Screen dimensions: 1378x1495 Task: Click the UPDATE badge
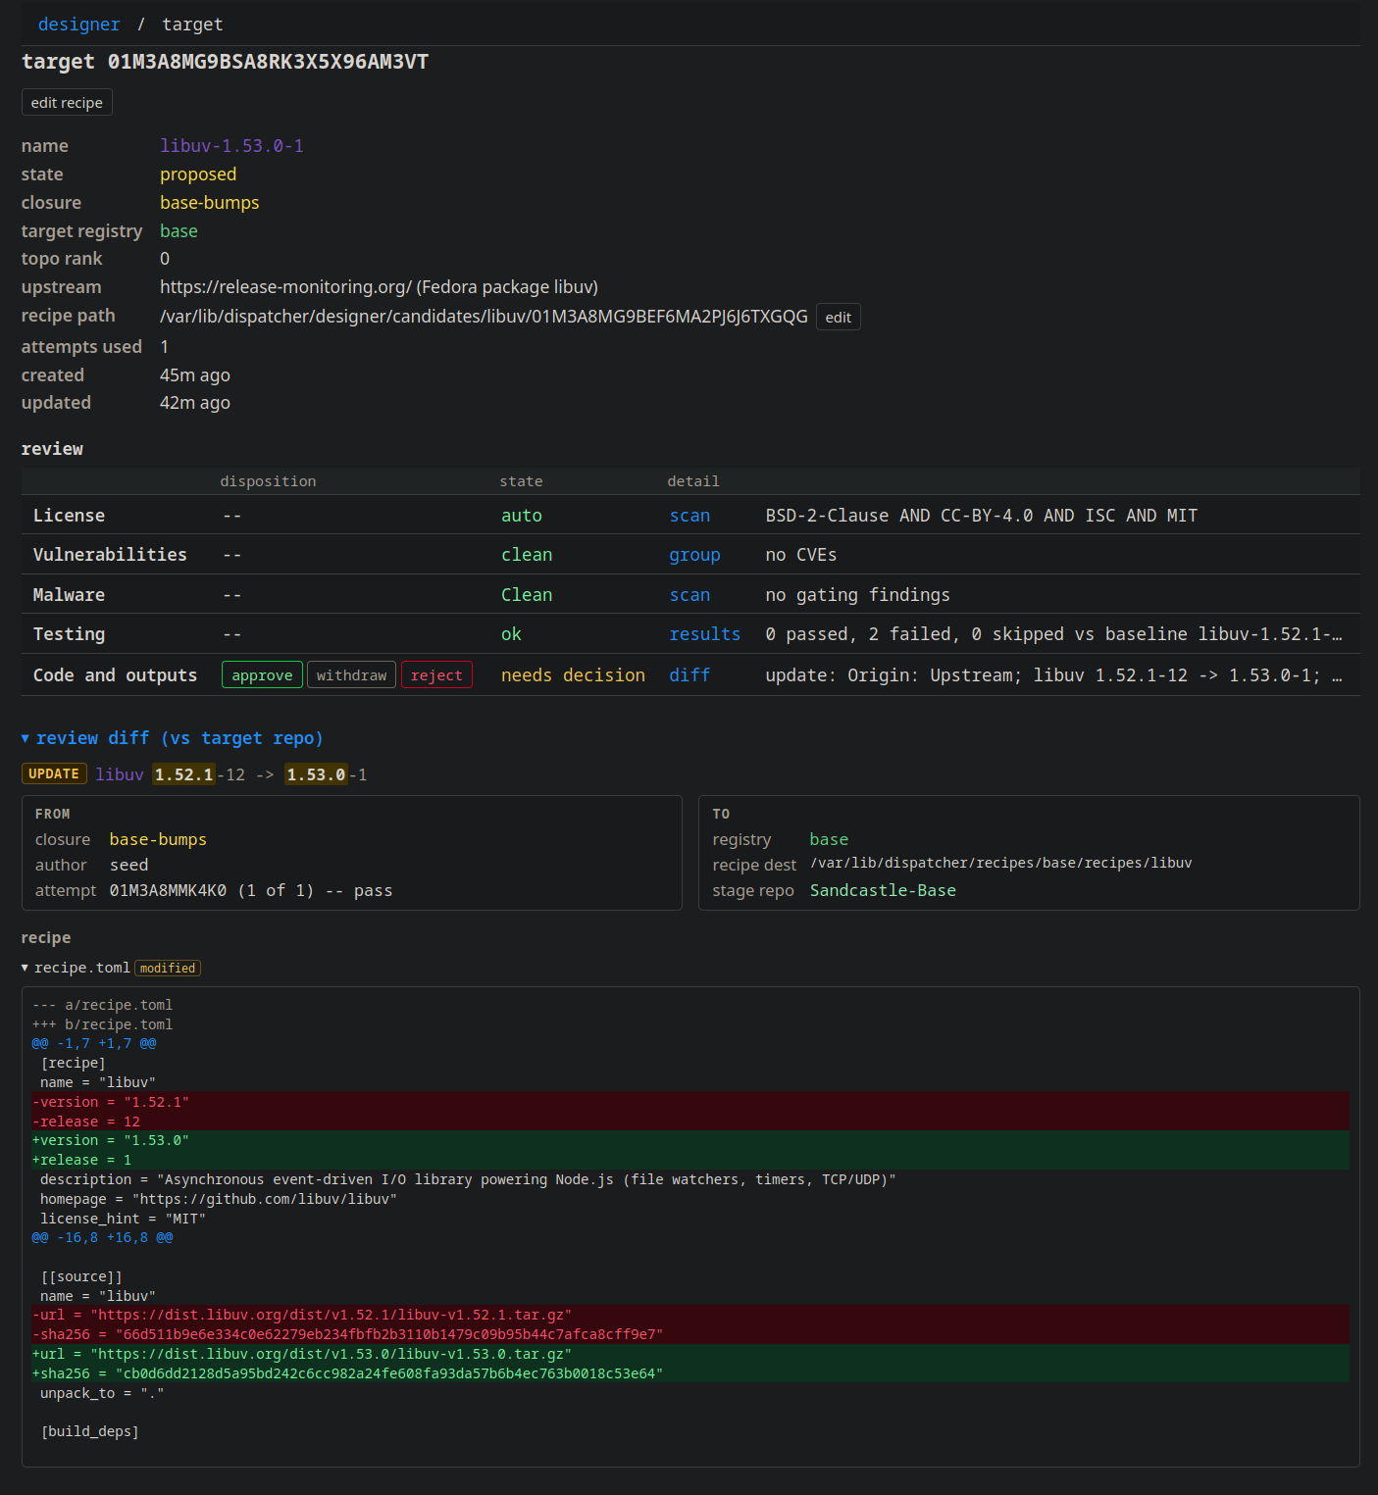coord(54,774)
